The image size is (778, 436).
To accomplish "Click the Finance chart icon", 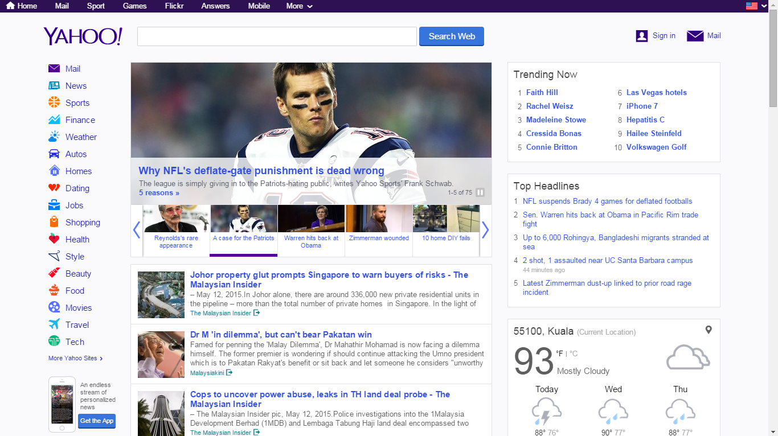I will [x=54, y=120].
